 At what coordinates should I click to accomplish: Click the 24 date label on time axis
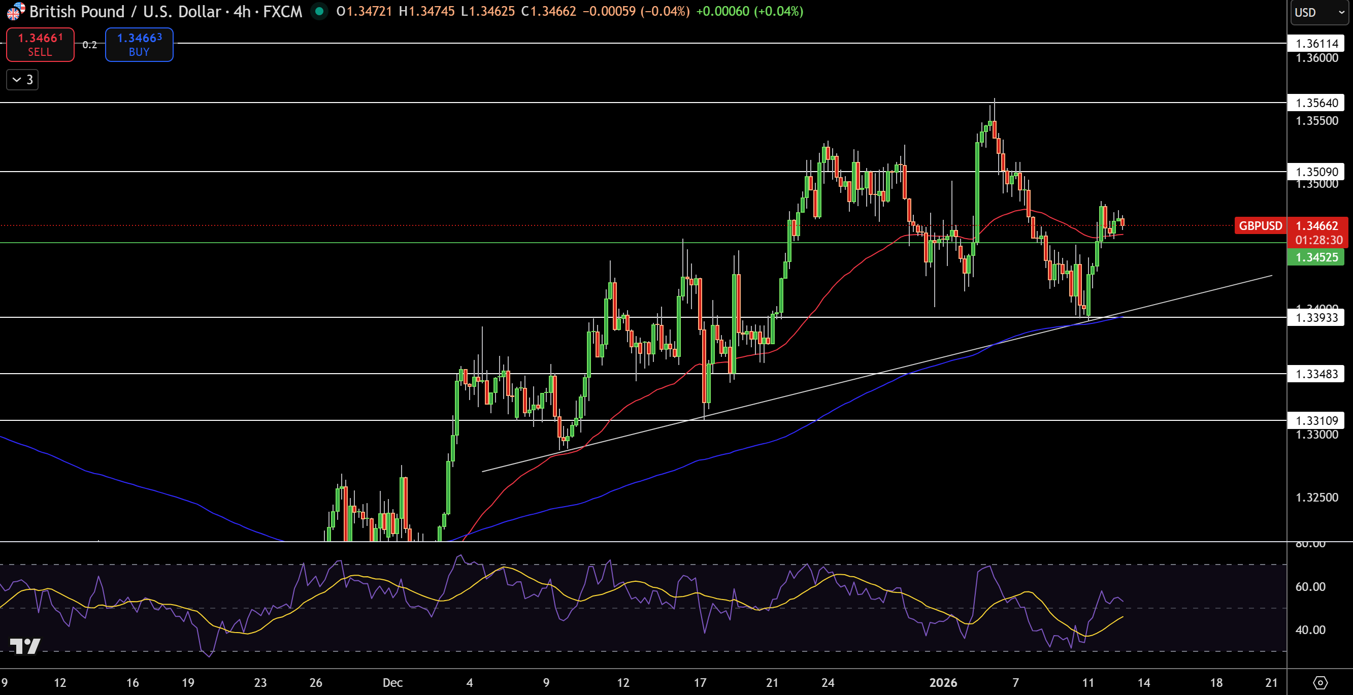coord(828,682)
